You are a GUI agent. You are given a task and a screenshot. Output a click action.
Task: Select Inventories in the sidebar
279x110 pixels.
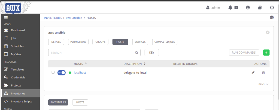[20, 93]
